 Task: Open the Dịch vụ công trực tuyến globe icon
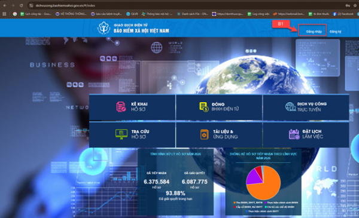click(x=290, y=107)
